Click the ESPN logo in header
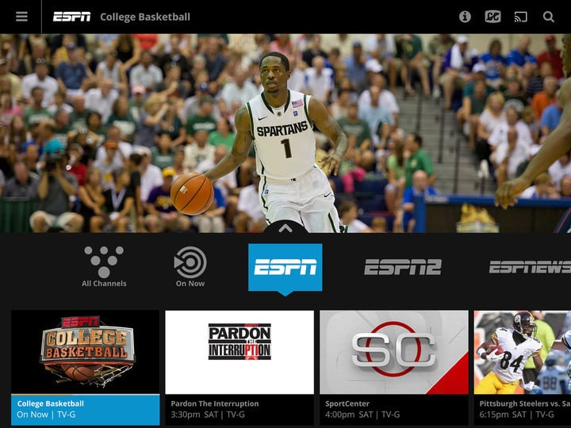 click(x=71, y=17)
